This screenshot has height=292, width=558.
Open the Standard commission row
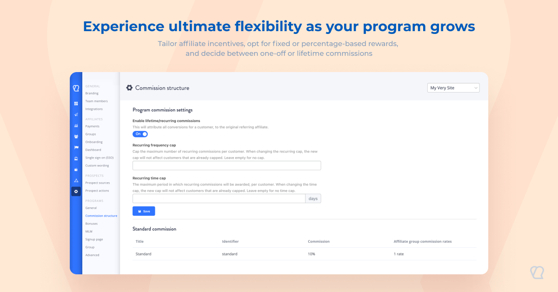(x=143, y=254)
